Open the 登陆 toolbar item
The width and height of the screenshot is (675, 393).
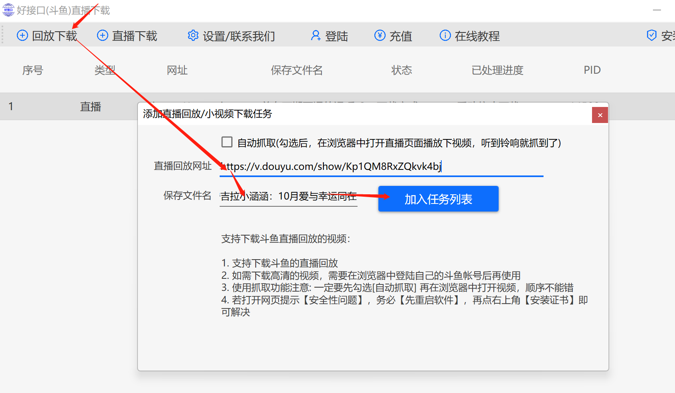click(x=329, y=36)
